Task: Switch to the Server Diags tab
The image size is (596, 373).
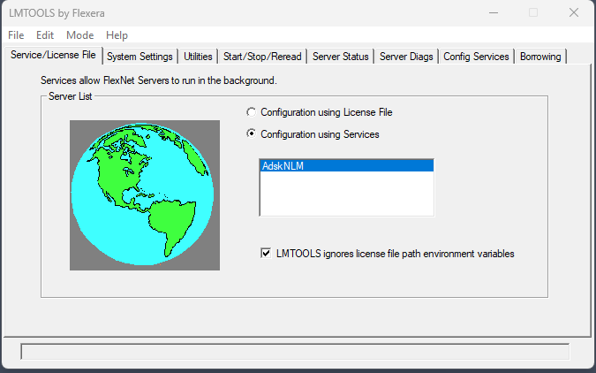Action: tap(406, 57)
